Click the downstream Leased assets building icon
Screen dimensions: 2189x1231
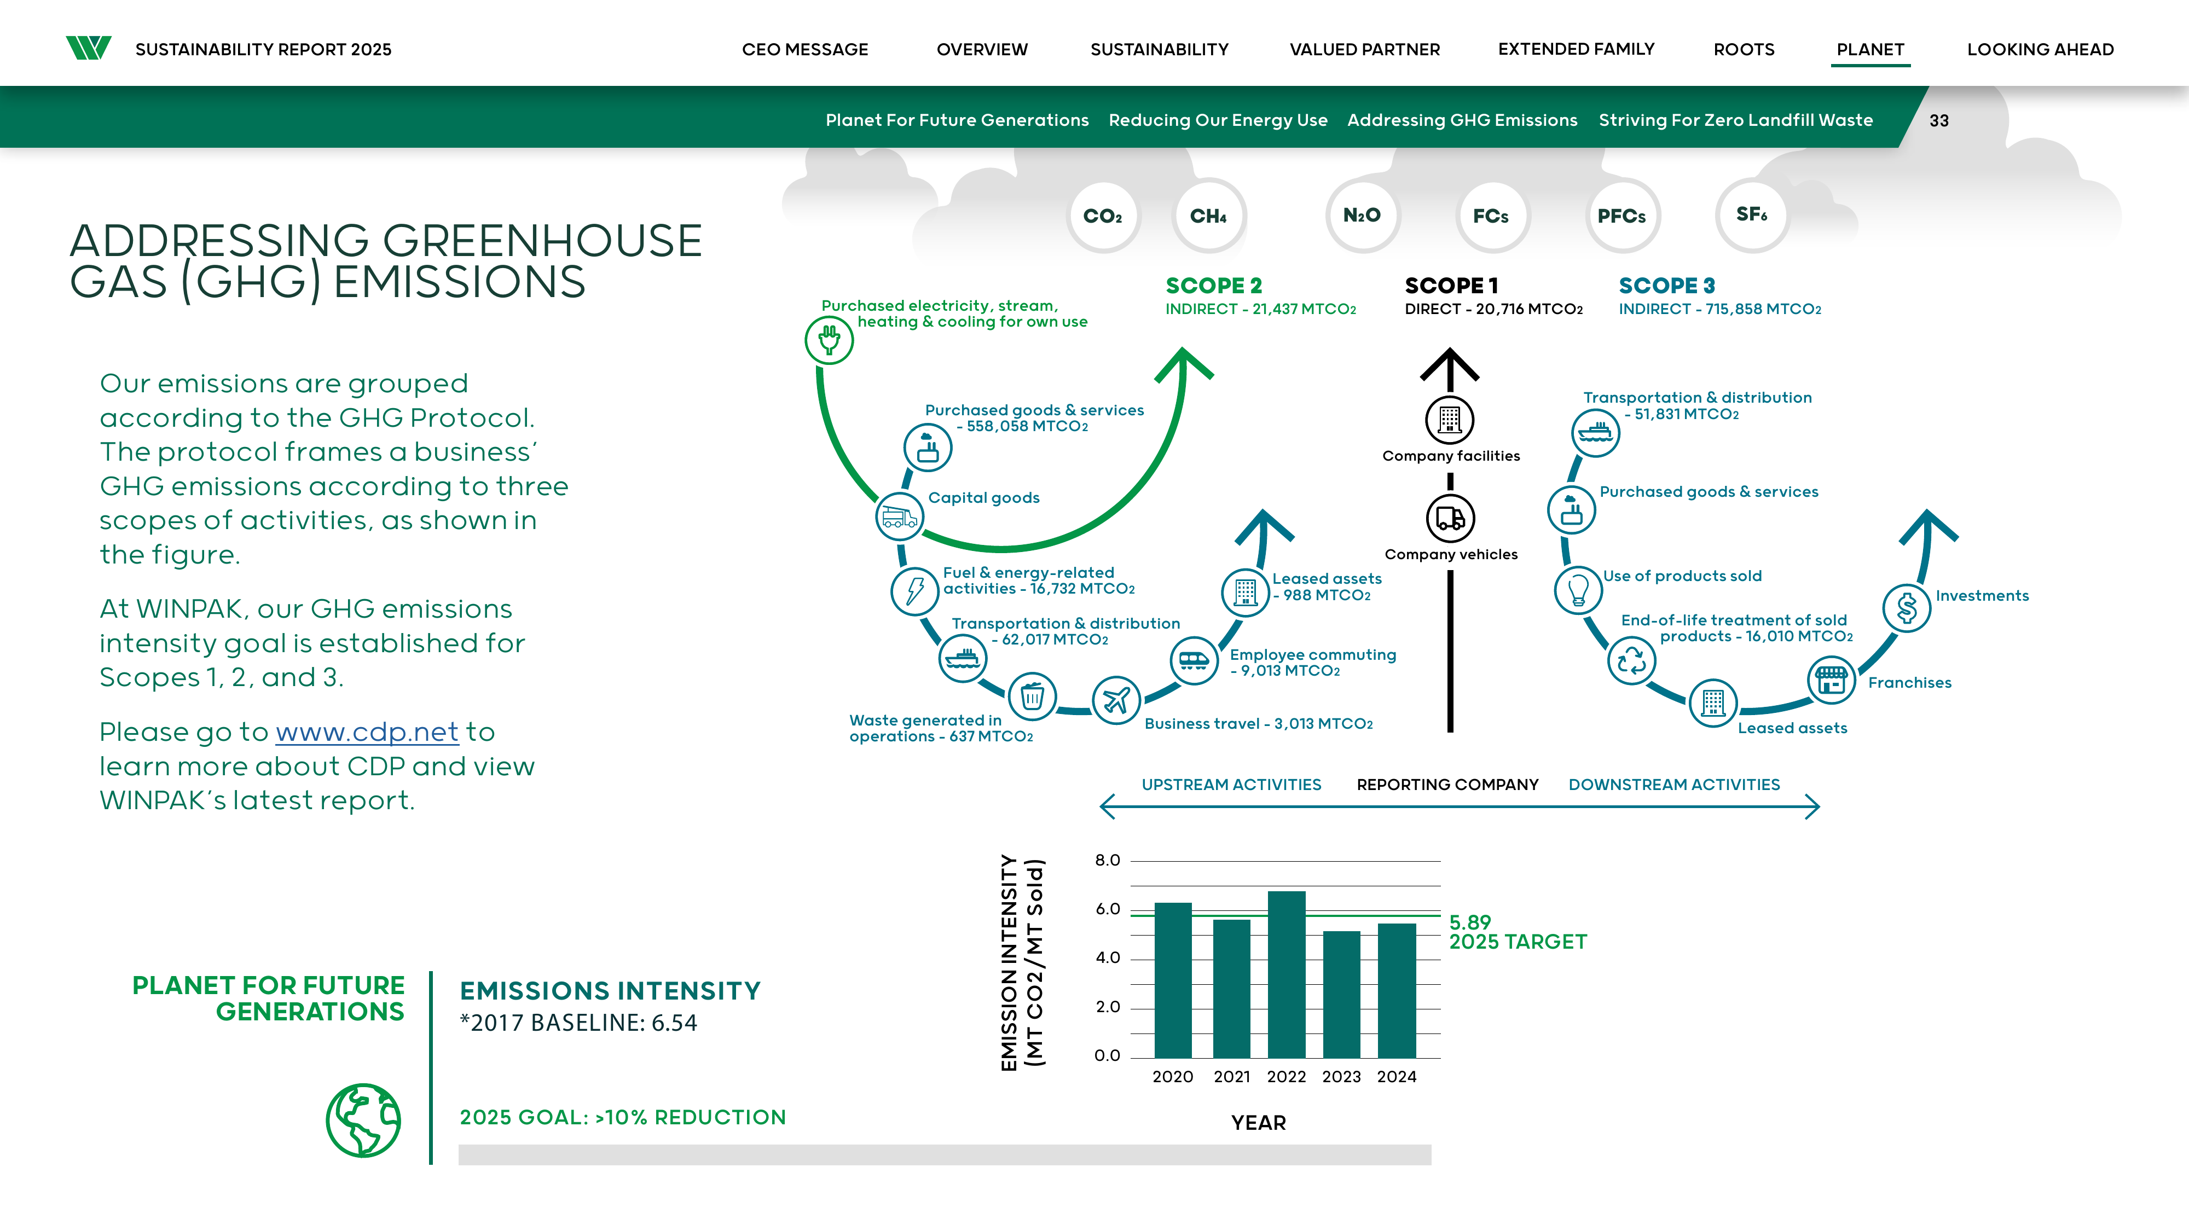pyautogui.click(x=1713, y=704)
